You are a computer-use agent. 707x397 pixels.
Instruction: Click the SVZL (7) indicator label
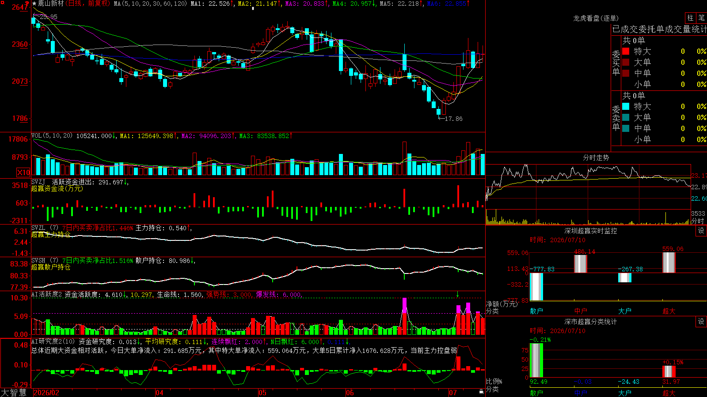(x=45, y=228)
